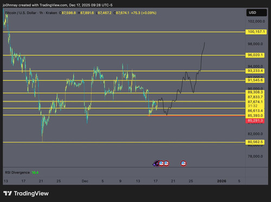Select the 86,613.4 price label
Image resolution: width=271 pixels, height=202 pixels.
[x=255, y=110]
